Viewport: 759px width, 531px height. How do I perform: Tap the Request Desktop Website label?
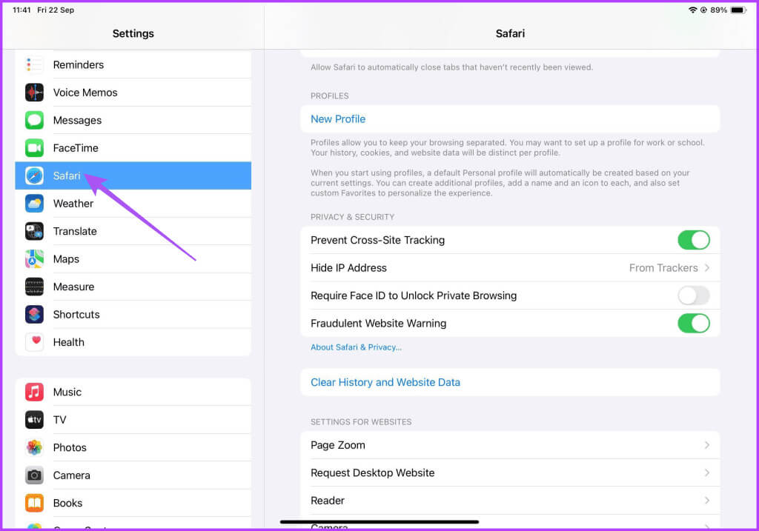(373, 472)
